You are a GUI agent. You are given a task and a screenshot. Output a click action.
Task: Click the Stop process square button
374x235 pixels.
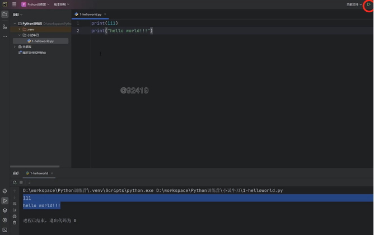pyautogui.click(x=21, y=182)
